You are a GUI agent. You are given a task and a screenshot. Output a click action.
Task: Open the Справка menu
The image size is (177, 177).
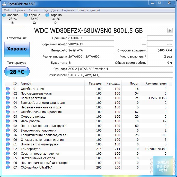click(68, 10)
